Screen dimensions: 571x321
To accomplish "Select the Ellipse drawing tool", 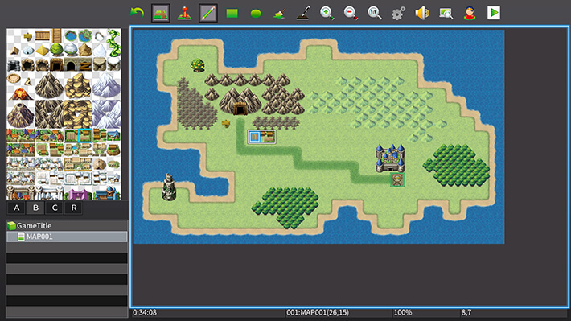I will tap(256, 14).
